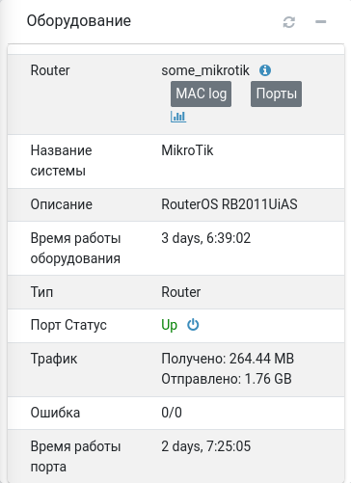Click the equipment uptime 3 days, 6:39:02
The height and width of the screenshot is (483, 351).
205,238
